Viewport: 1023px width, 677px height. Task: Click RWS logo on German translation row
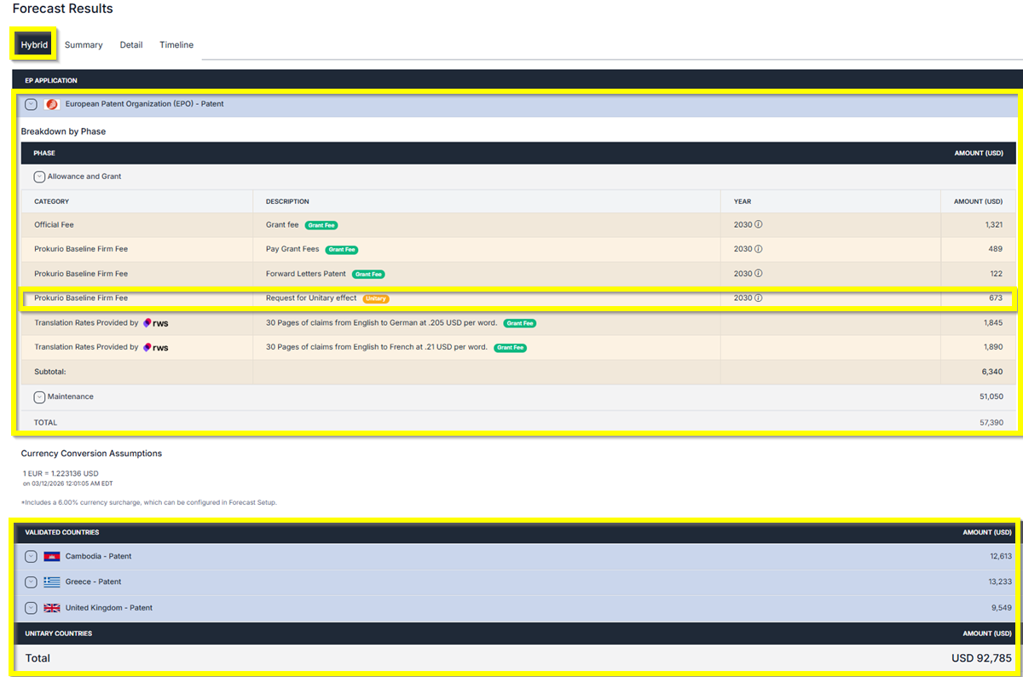[155, 323]
